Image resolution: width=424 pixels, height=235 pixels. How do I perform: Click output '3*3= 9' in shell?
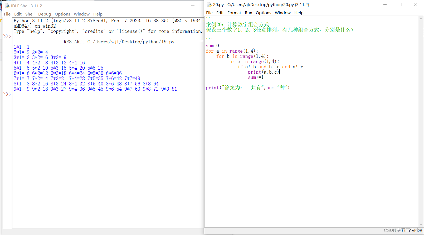point(59,58)
